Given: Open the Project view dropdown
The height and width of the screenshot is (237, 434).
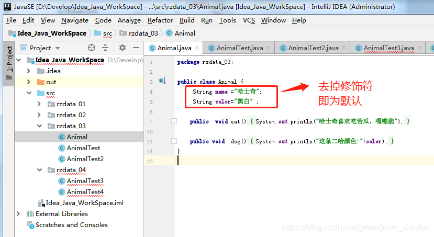Looking at the screenshot, I should (58, 48).
